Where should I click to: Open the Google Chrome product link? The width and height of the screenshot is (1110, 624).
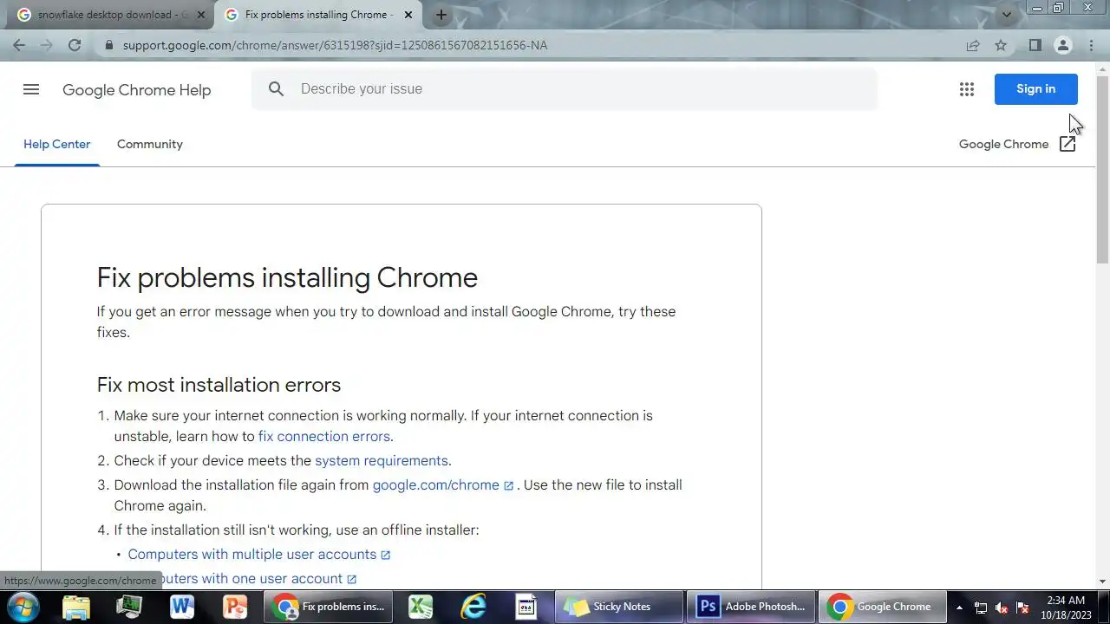point(1003,144)
